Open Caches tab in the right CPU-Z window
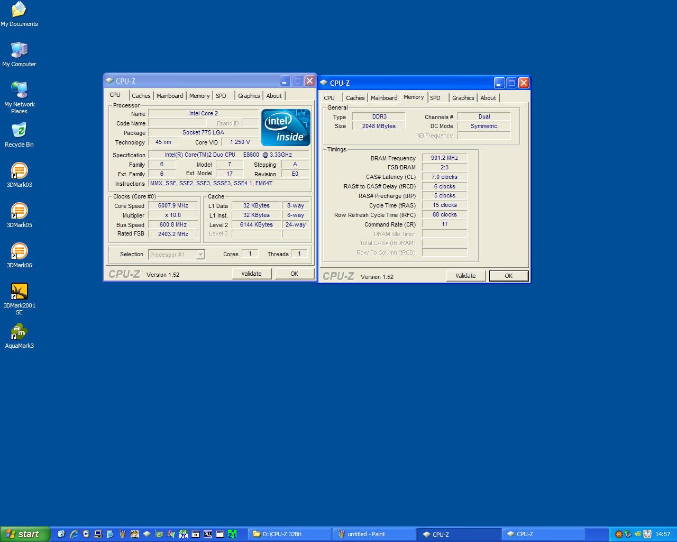 click(355, 98)
